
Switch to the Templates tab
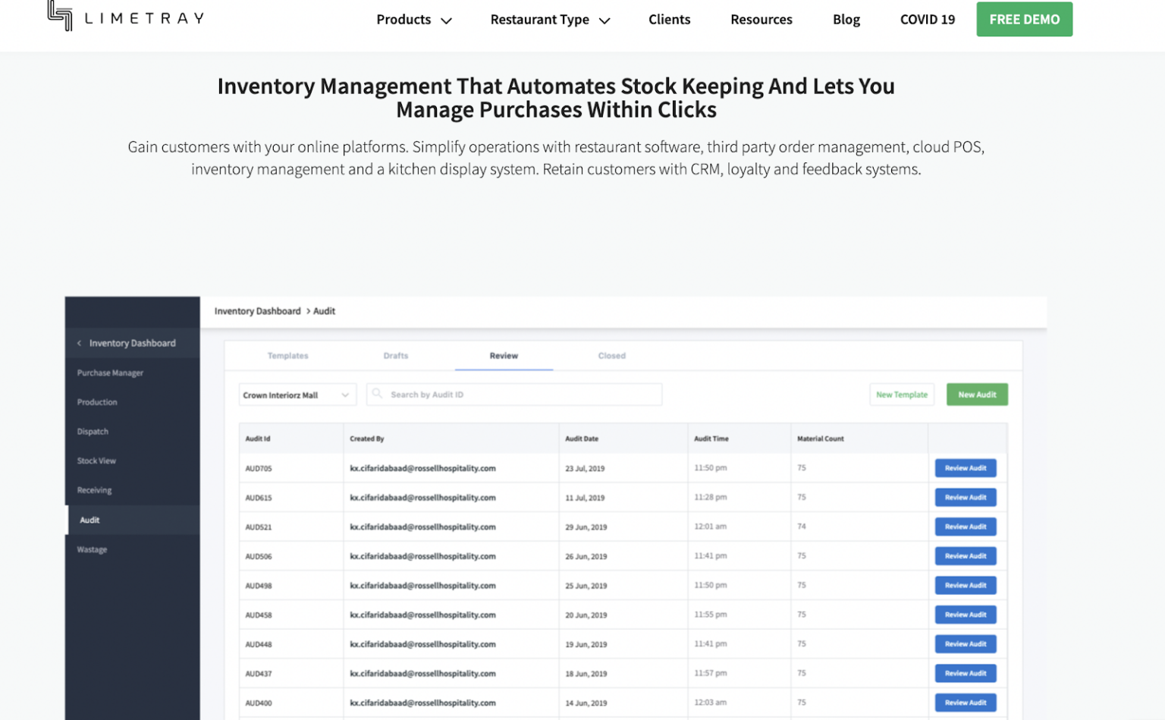(x=287, y=356)
